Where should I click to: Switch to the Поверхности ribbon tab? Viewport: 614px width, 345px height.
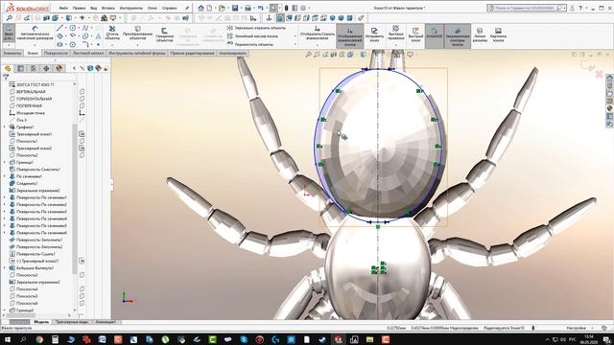point(56,53)
